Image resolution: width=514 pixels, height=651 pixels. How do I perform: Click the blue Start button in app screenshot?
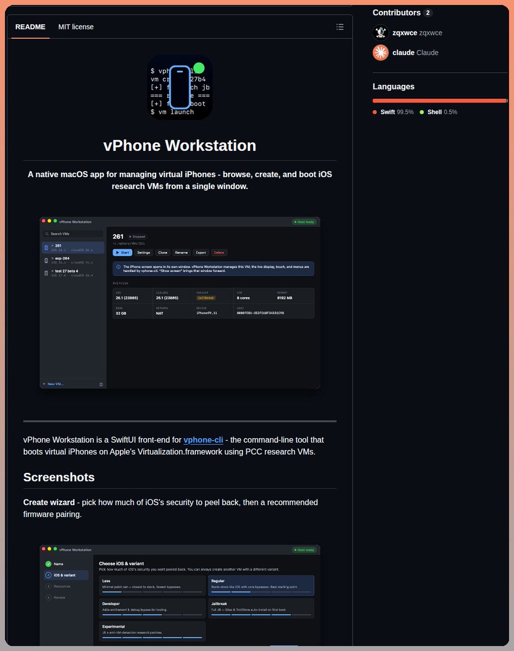pos(123,252)
